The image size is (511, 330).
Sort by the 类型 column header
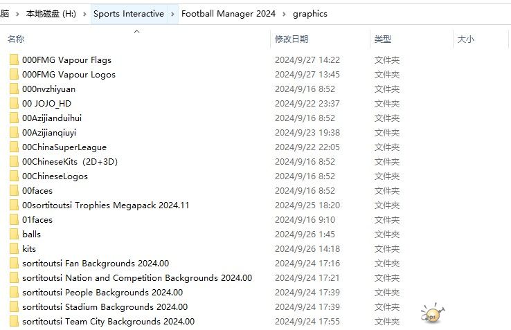click(x=383, y=39)
